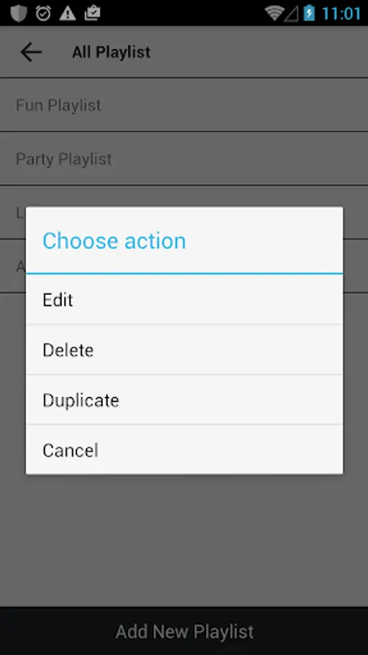This screenshot has width=368, height=655.
Task: Tap the cellular signal icon
Action: [x=291, y=14]
